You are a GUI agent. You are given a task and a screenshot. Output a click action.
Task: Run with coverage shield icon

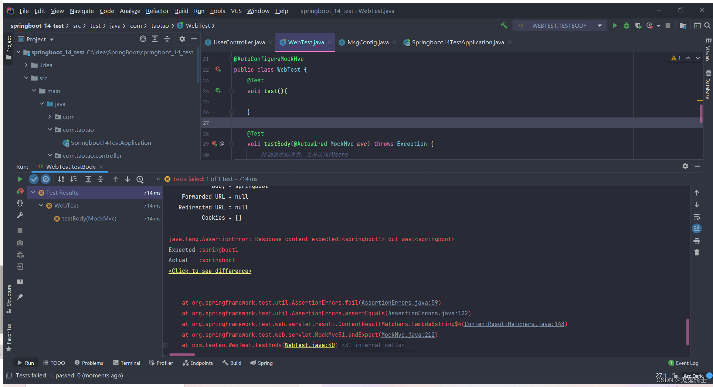(638, 25)
